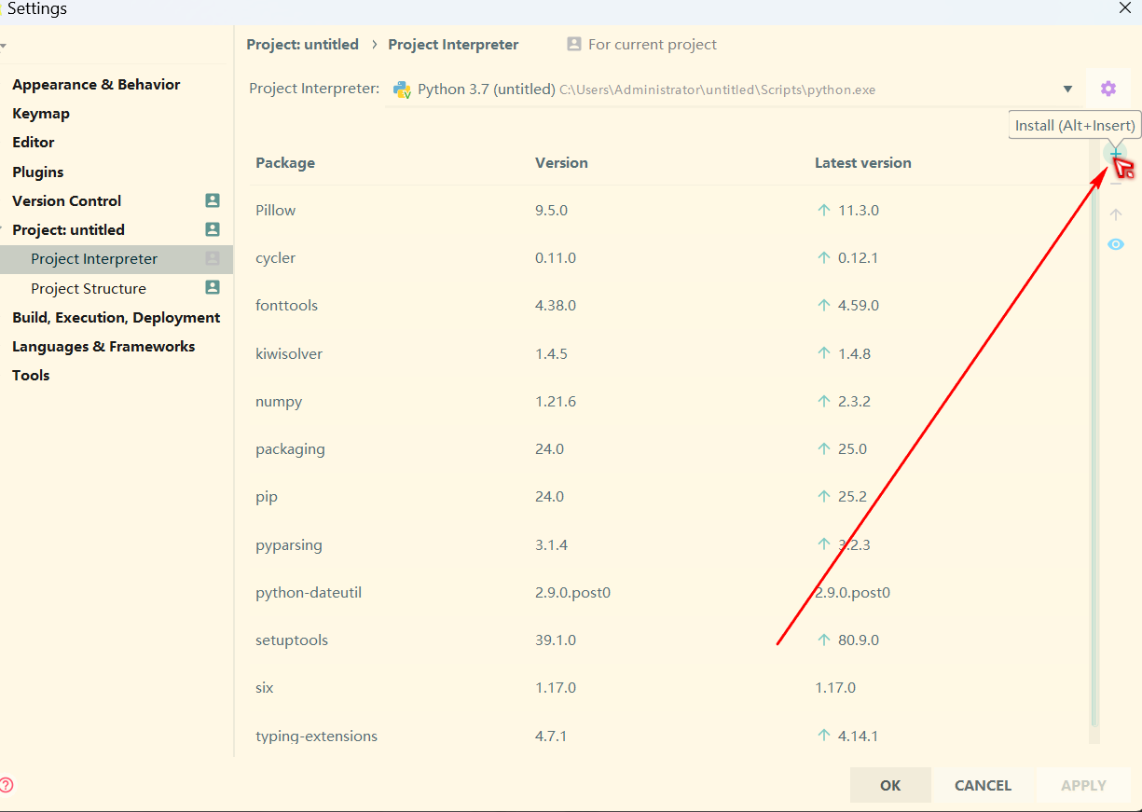
Task: Click the OK button
Action: [x=890, y=785]
